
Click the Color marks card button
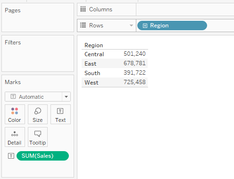15,114
